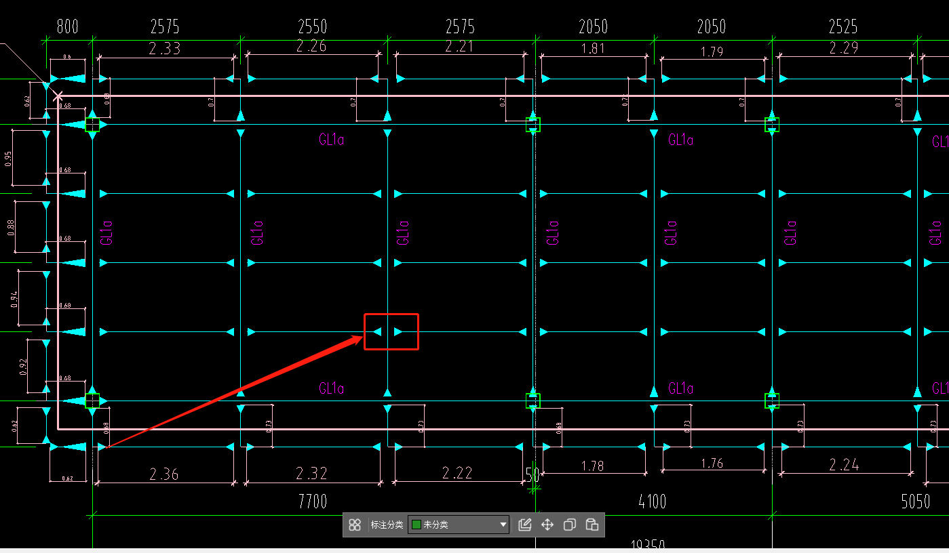The width and height of the screenshot is (949, 553).
Task: Open the 未分类 annotation category dropdown
Action: point(459,525)
